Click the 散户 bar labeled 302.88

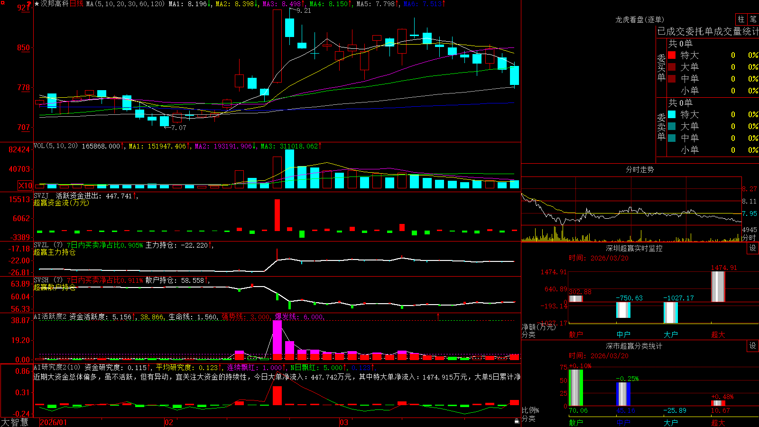click(576, 299)
